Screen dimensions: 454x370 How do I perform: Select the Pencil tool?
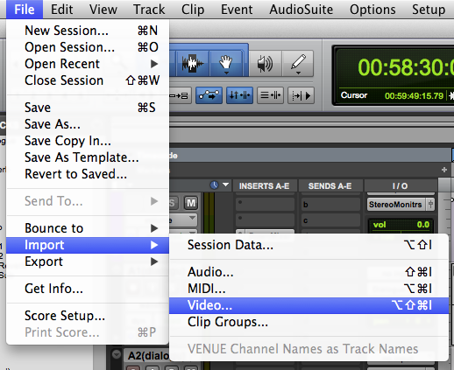click(298, 63)
